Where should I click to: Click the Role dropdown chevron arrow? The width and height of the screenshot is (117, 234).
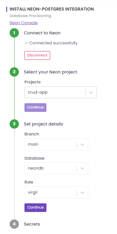pyautogui.click(x=82, y=192)
